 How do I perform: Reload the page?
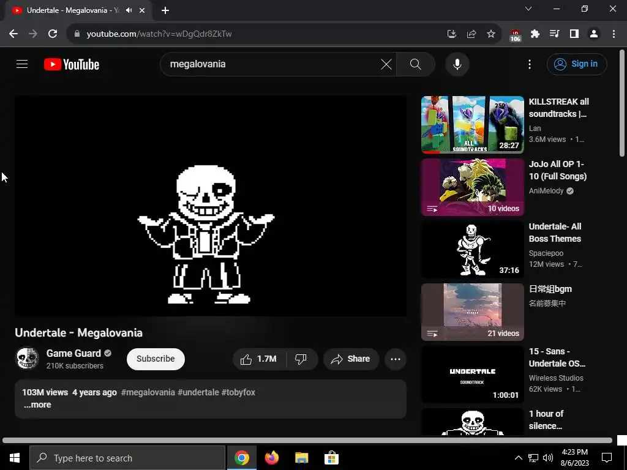pyautogui.click(x=53, y=34)
